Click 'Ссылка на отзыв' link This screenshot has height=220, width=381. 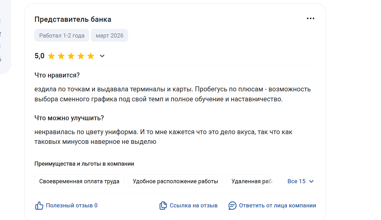[x=194, y=206]
